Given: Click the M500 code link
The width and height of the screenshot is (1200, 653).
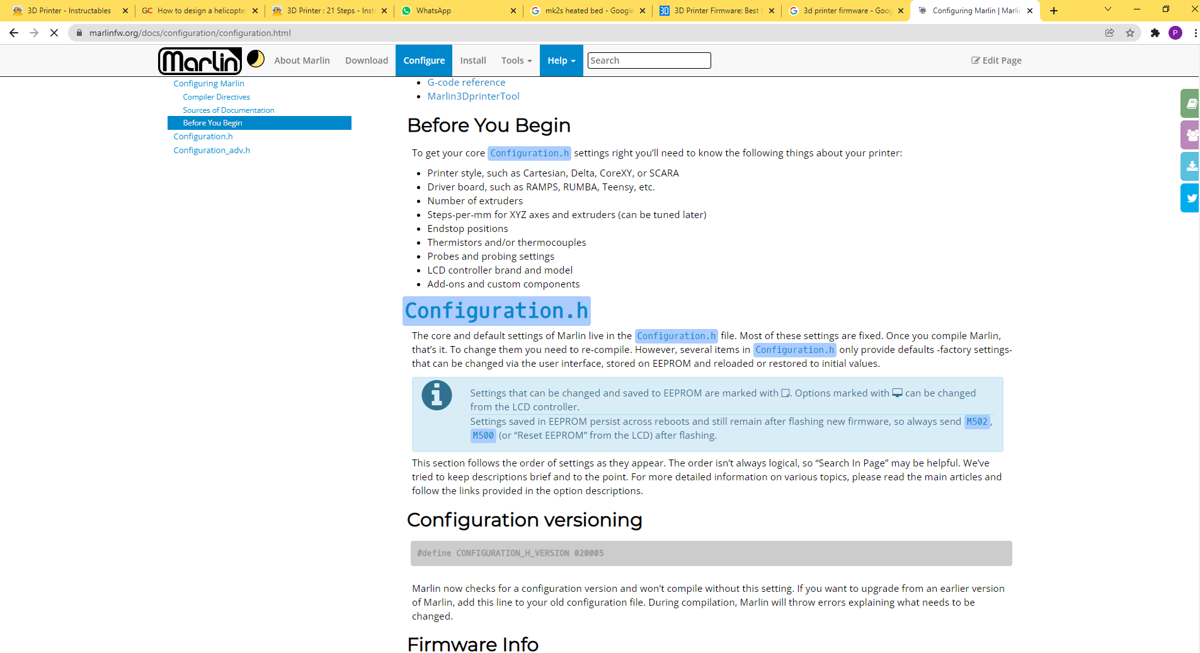Looking at the screenshot, I should tap(483, 436).
